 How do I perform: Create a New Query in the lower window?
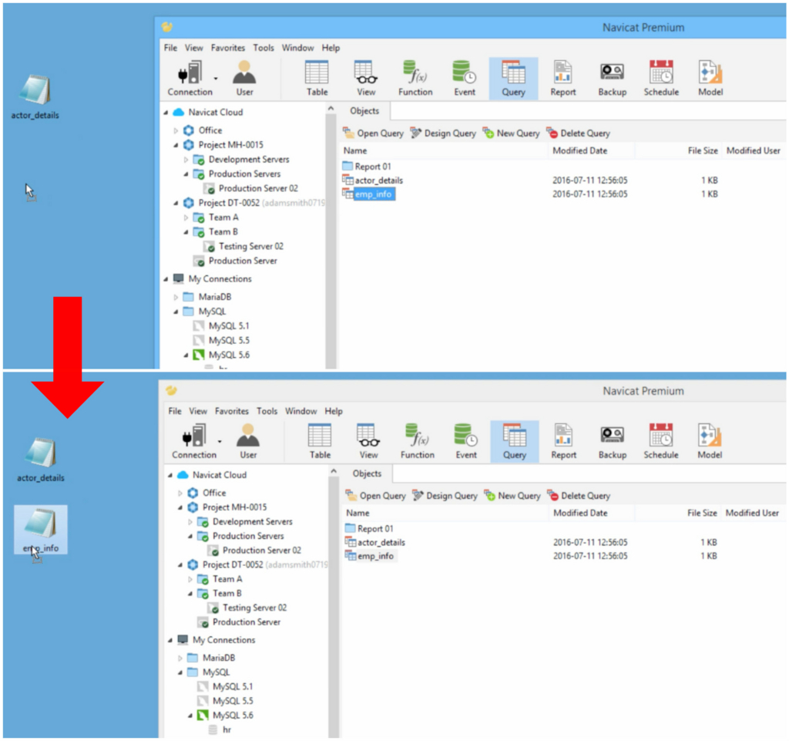pyautogui.click(x=512, y=496)
